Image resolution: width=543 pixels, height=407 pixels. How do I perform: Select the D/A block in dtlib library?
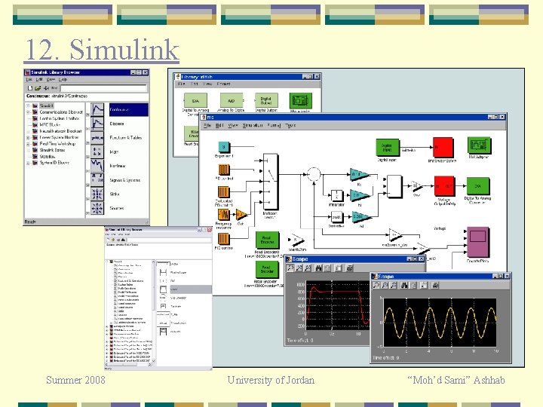pyautogui.click(x=195, y=101)
